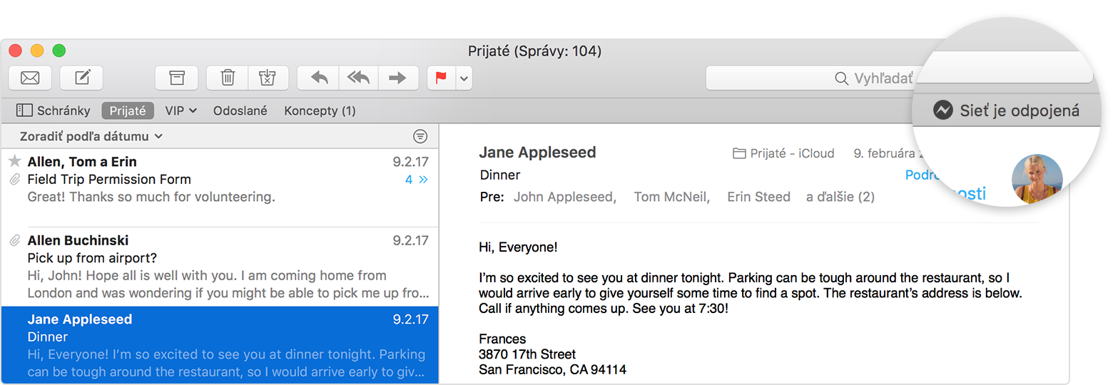1113x385 pixels.
Task: Change sorting via Zoradiť podľa dátumu
Action: [91, 136]
